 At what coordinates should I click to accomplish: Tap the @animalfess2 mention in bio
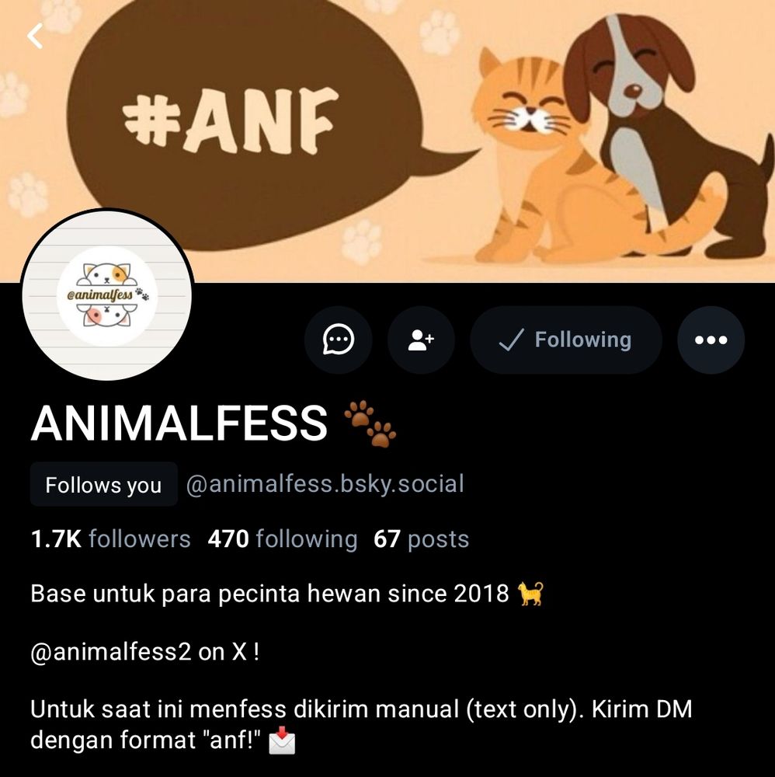point(110,652)
